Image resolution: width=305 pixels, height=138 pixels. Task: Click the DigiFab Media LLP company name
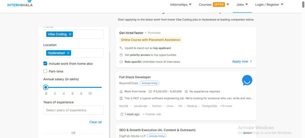click(x=132, y=136)
